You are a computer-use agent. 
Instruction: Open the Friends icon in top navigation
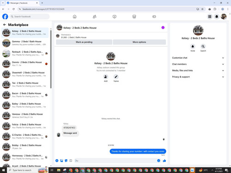click(x=94, y=17)
